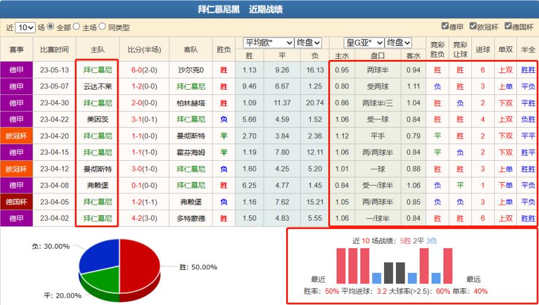The image size is (539, 305).
Task: Click away team 霍芬海姆
Action: [x=191, y=152]
